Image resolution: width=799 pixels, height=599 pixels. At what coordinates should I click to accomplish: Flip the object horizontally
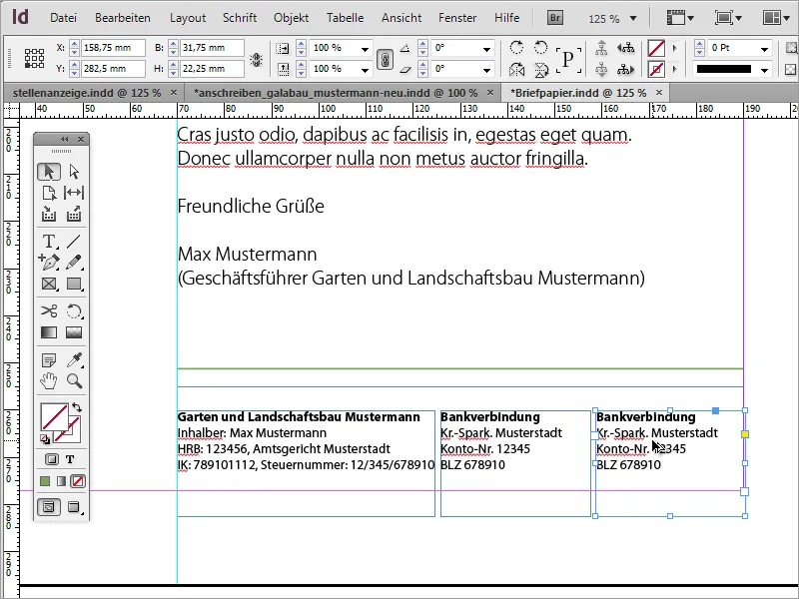tap(516, 69)
